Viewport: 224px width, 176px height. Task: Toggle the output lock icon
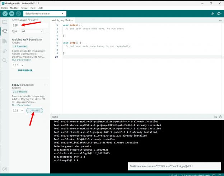[220, 117]
